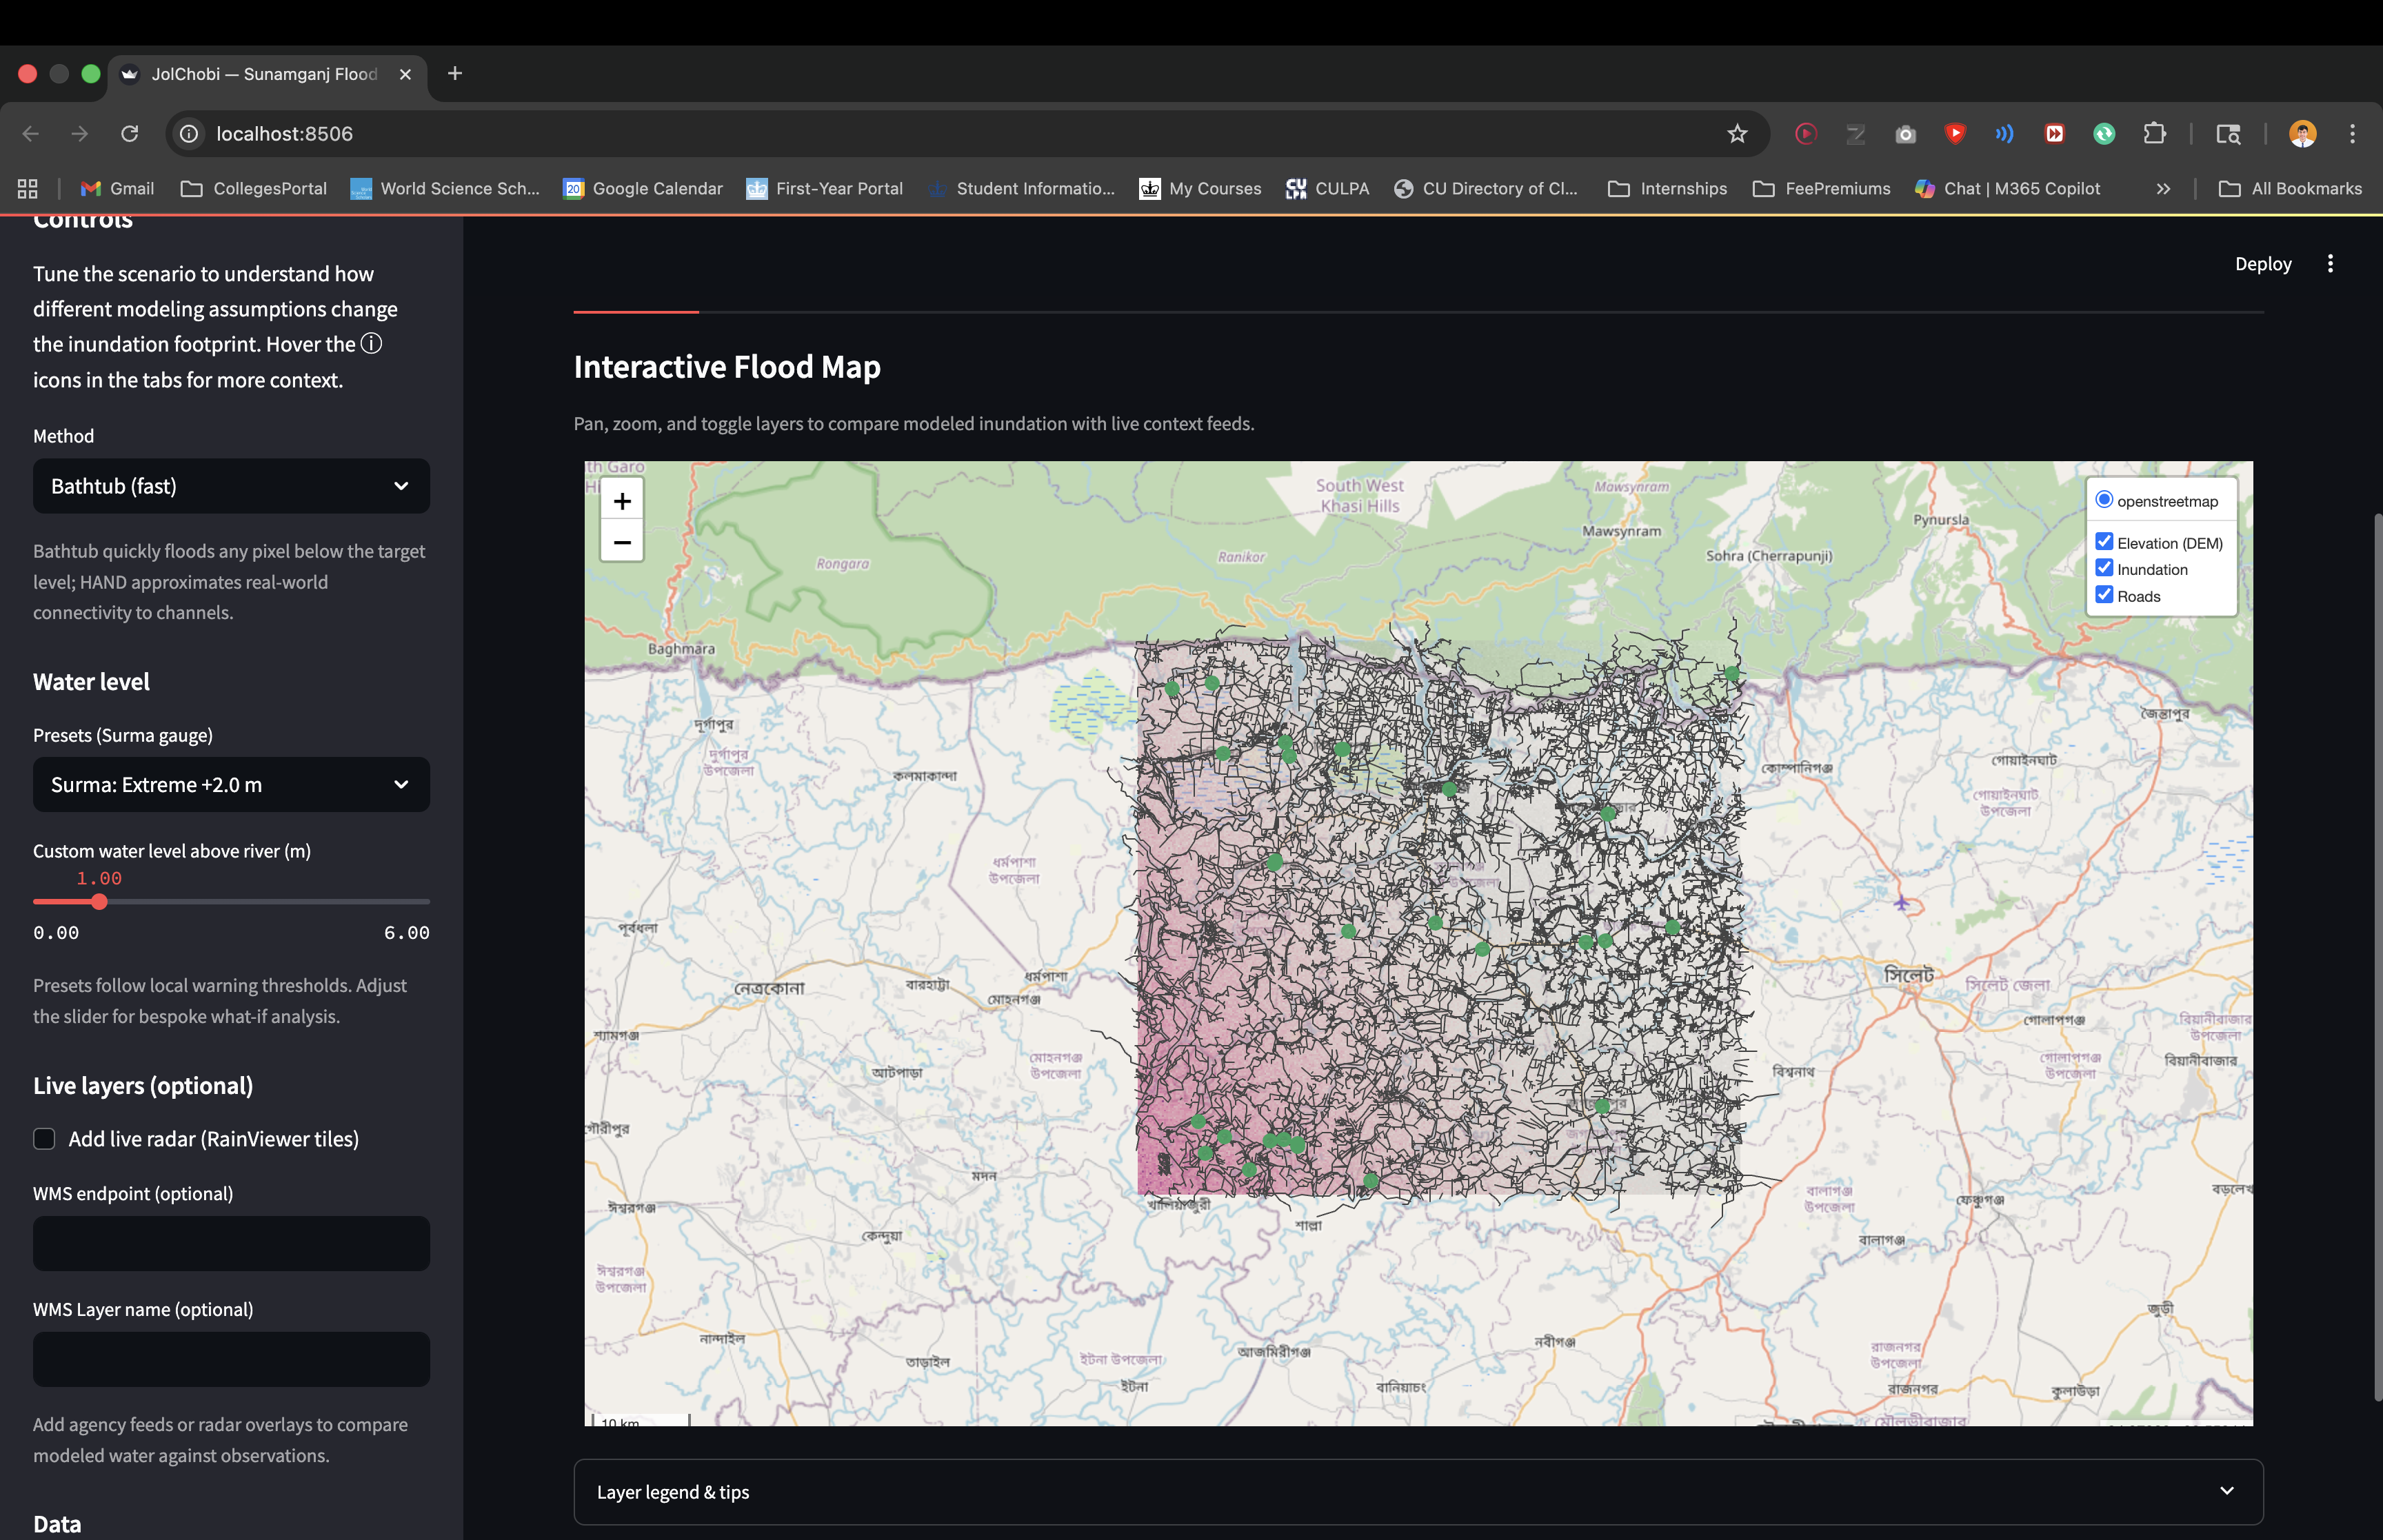
Task: Toggle the Inundation layer checkbox
Action: 2104,568
